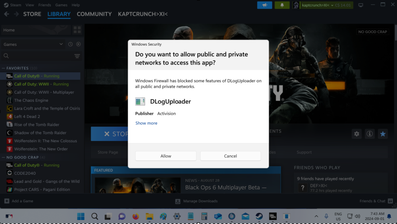Open the Steam announcements megaphone icon
Screen dimensions: 397x224
pyautogui.click(x=264, y=5)
